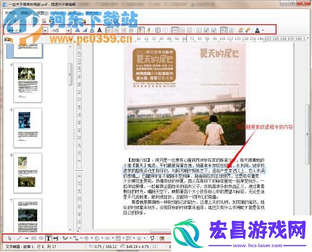Open page 6 thumbnail
Image resolution: width=312 pixels, height=252 pixels.
pyautogui.click(x=28, y=173)
